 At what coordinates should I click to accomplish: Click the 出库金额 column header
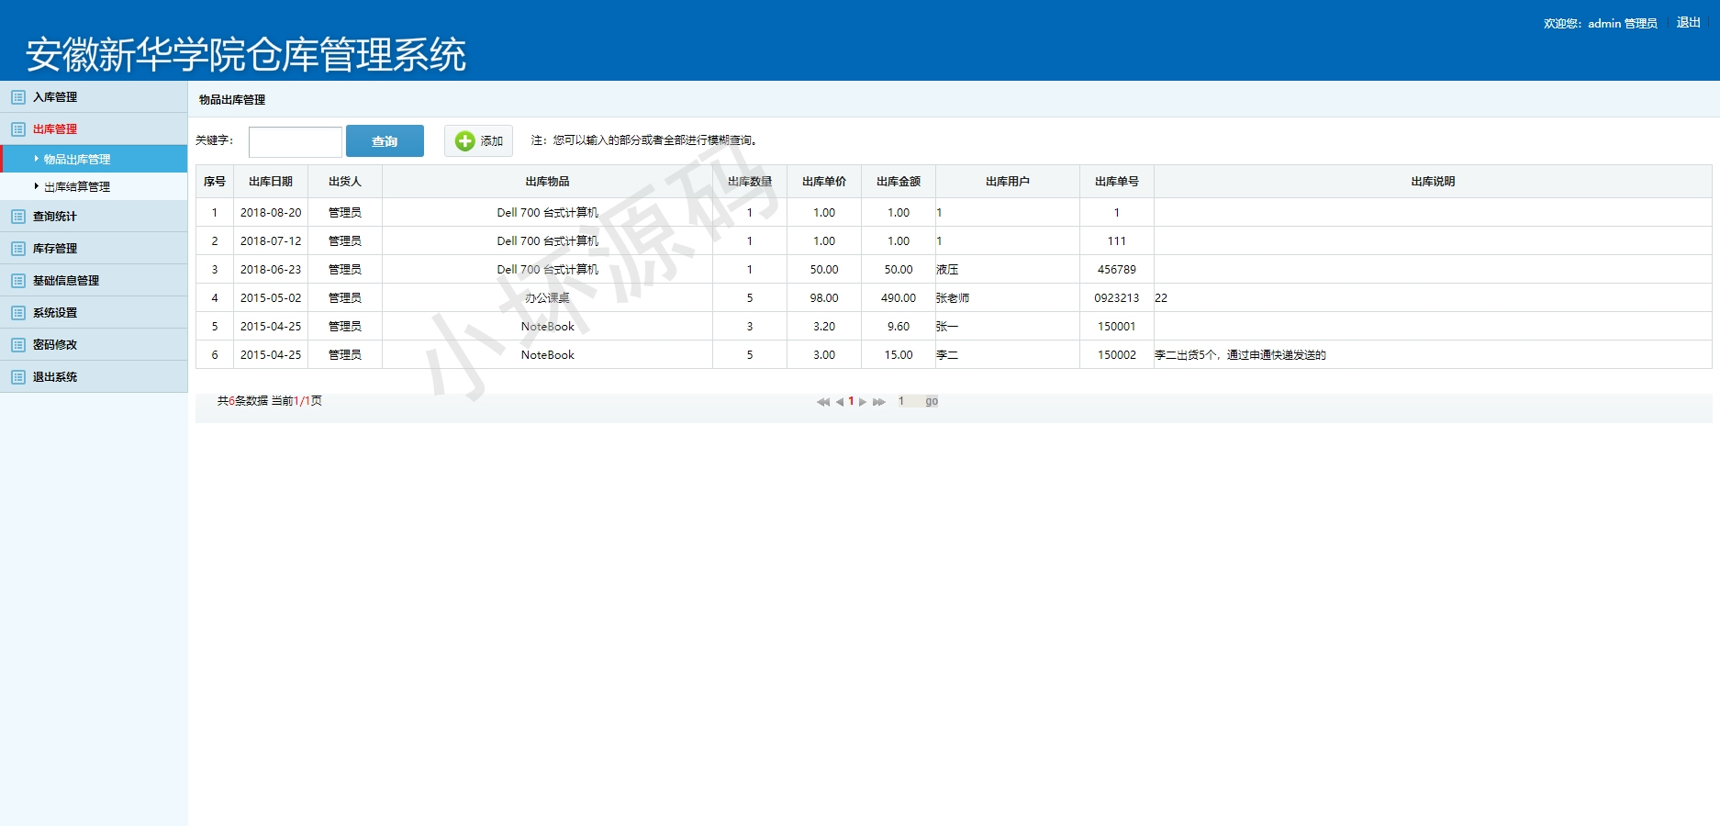click(899, 182)
